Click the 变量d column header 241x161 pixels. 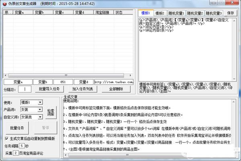click(84, 12)
